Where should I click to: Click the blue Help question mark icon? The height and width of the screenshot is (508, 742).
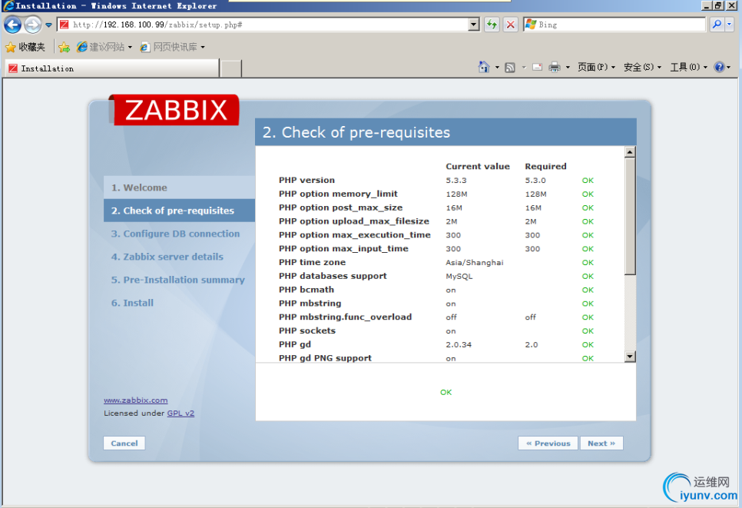coord(719,67)
